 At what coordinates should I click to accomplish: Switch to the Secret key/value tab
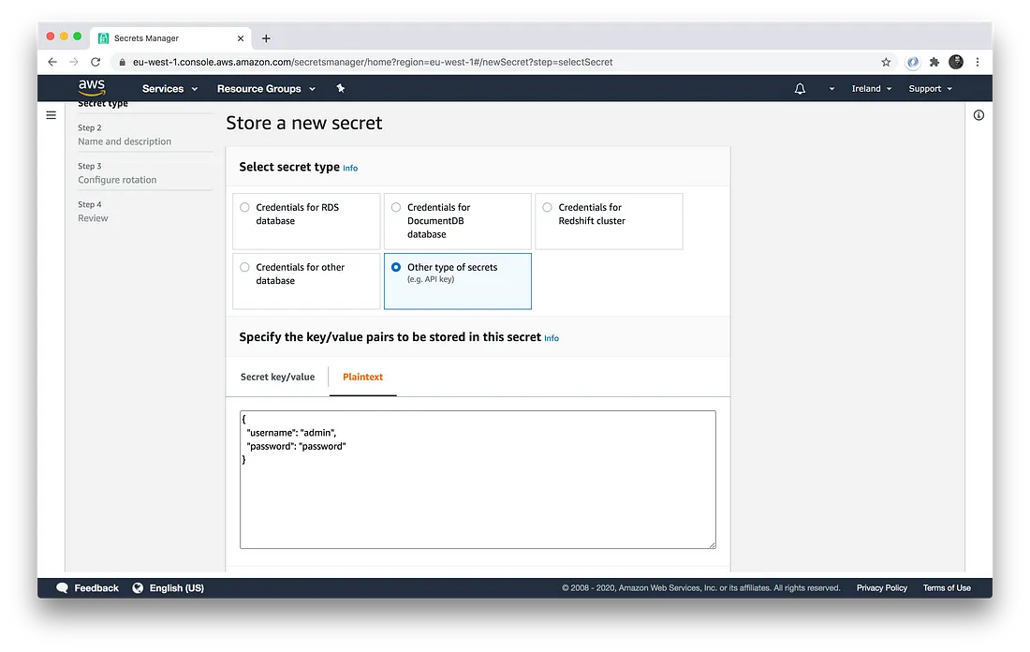click(277, 377)
